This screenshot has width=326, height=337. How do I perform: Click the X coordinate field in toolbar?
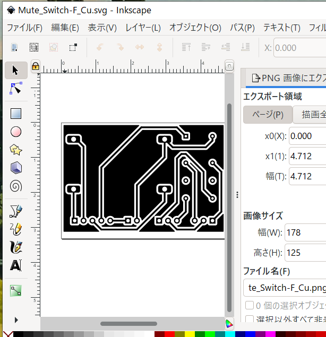click(x=300, y=48)
